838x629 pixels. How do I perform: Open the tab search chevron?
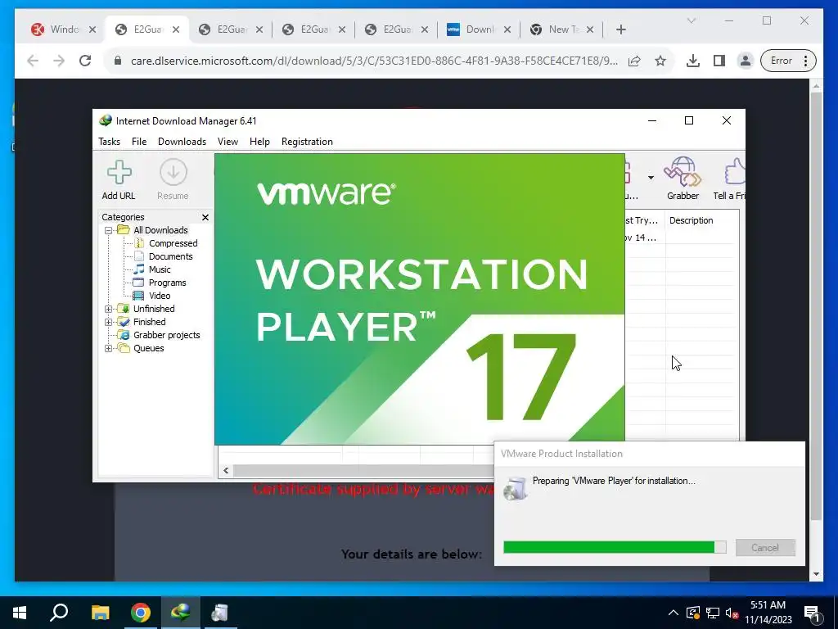pyautogui.click(x=691, y=20)
